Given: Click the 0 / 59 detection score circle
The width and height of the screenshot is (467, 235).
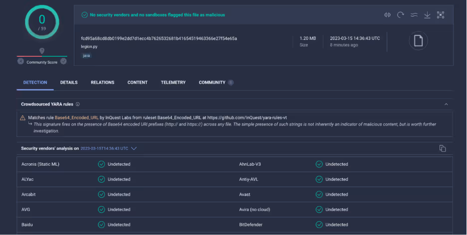Looking at the screenshot, I should [x=42, y=22].
